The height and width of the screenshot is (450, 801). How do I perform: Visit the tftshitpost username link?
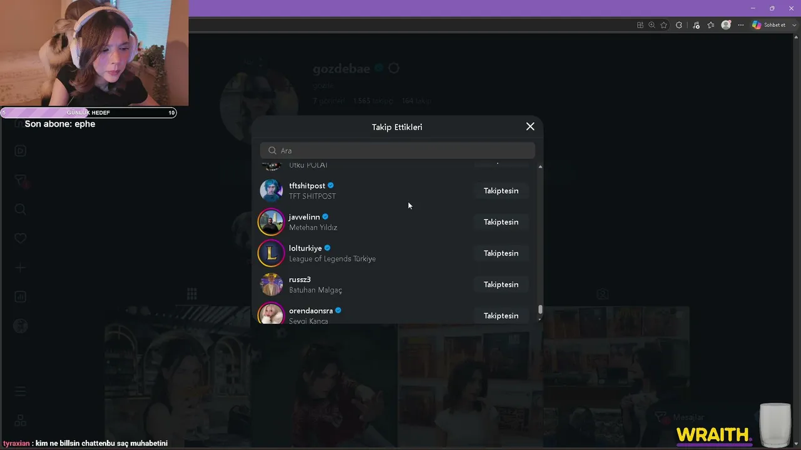307,186
